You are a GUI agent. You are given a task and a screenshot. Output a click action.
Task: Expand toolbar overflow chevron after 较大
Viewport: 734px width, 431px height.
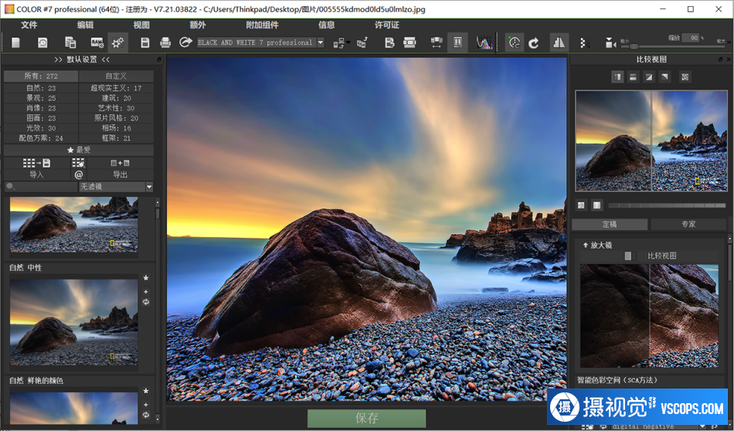pyautogui.click(x=729, y=42)
